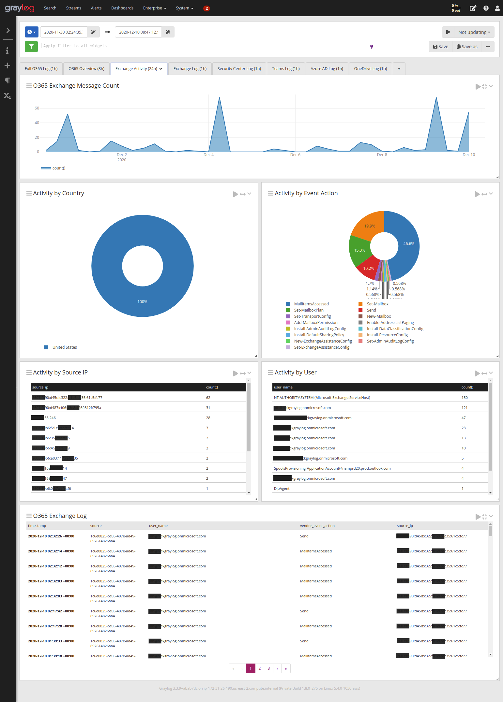Toggle the Send legend entry

(367, 310)
